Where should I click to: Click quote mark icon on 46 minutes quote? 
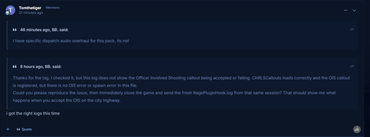(x=15, y=30)
